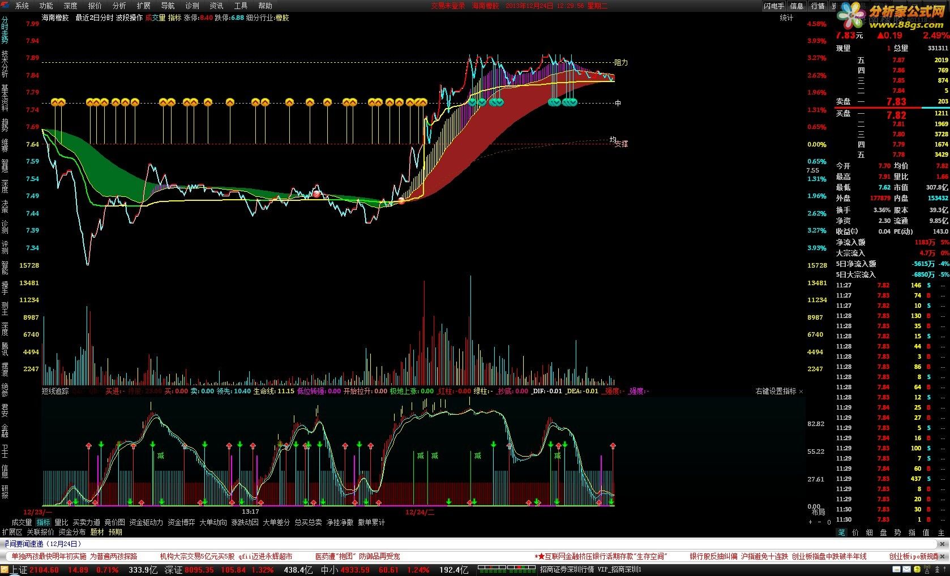950x576 pixels.
Task: Click the 预期 bottom tab
Action: coord(115,532)
